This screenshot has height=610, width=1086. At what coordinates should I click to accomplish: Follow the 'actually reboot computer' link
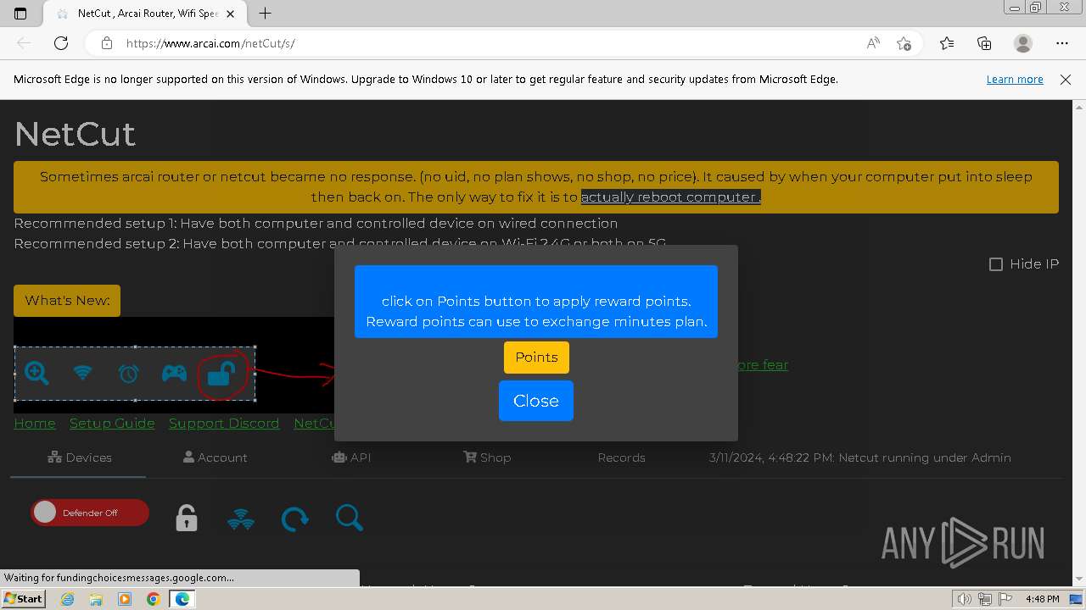670,197
